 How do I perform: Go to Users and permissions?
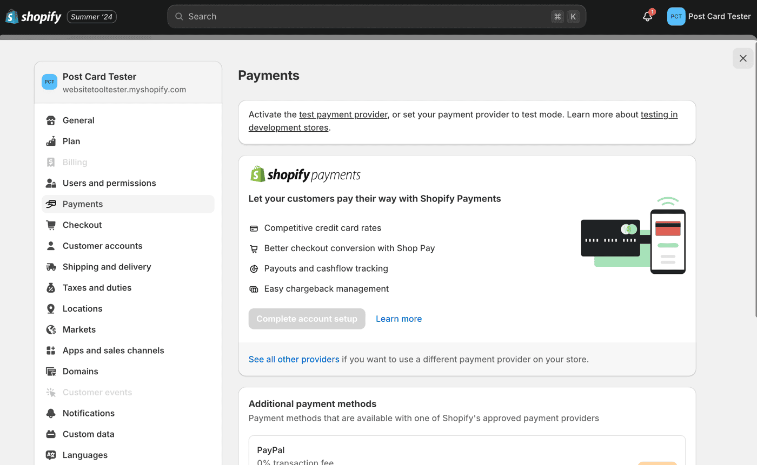128,183
